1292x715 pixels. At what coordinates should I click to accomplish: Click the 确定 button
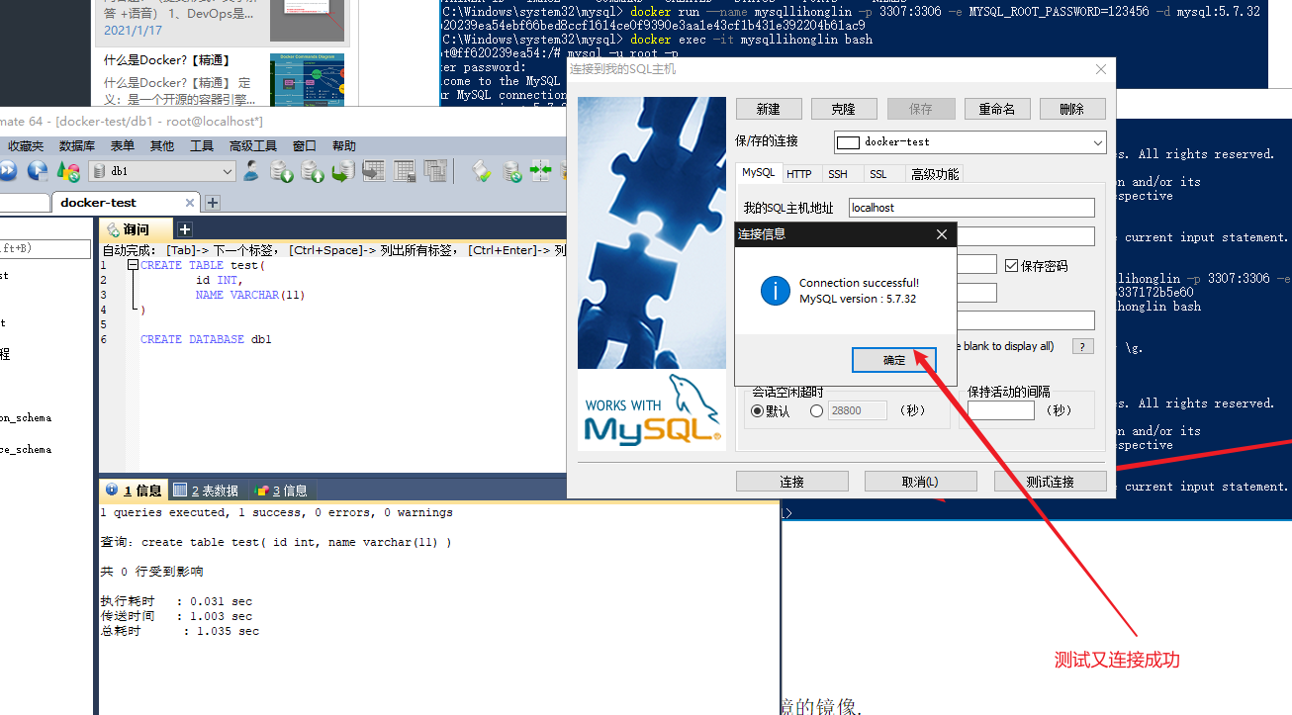coord(894,360)
